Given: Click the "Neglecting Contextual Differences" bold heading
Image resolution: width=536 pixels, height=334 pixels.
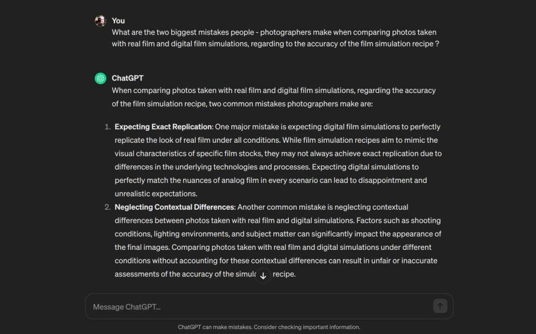Looking at the screenshot, I should point(175,207).
